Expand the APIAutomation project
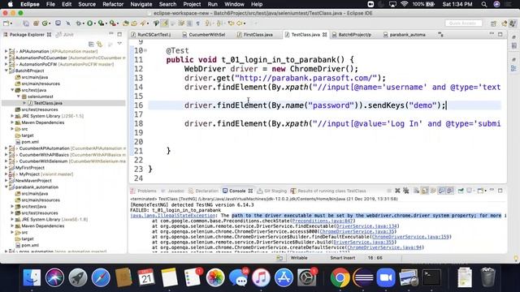Viewport: 520px width, 292px height. tap(6, 51)
